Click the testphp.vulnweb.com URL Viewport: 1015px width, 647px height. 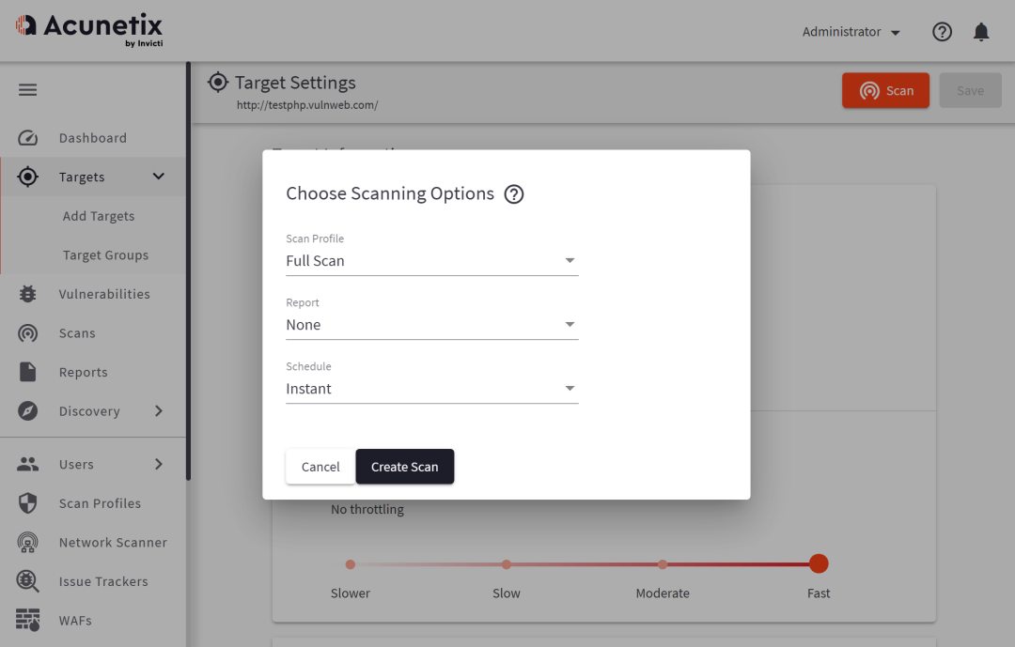(306, 105)
